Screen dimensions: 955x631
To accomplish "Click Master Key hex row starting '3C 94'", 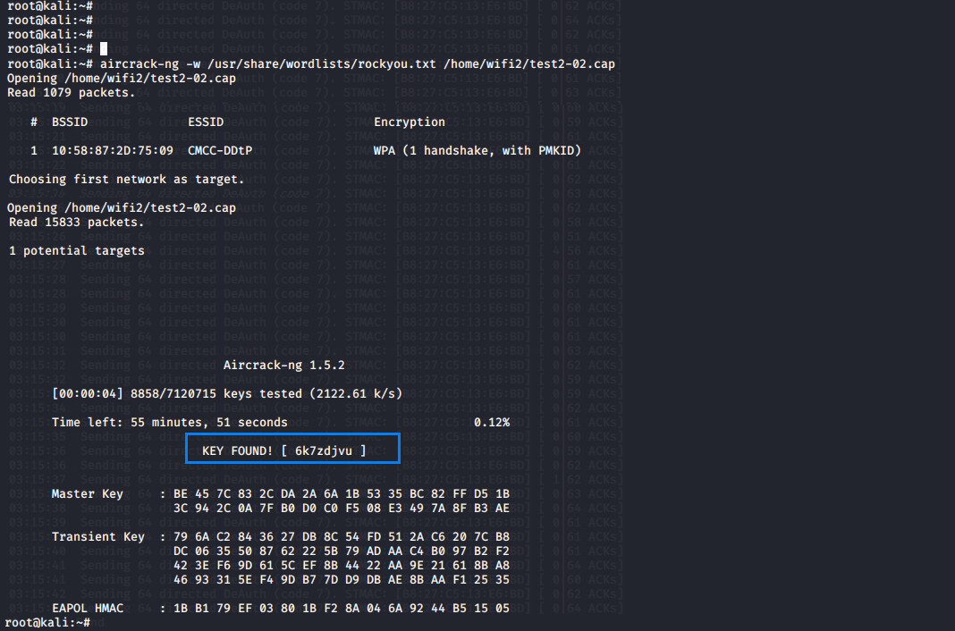I will point(341,508).
